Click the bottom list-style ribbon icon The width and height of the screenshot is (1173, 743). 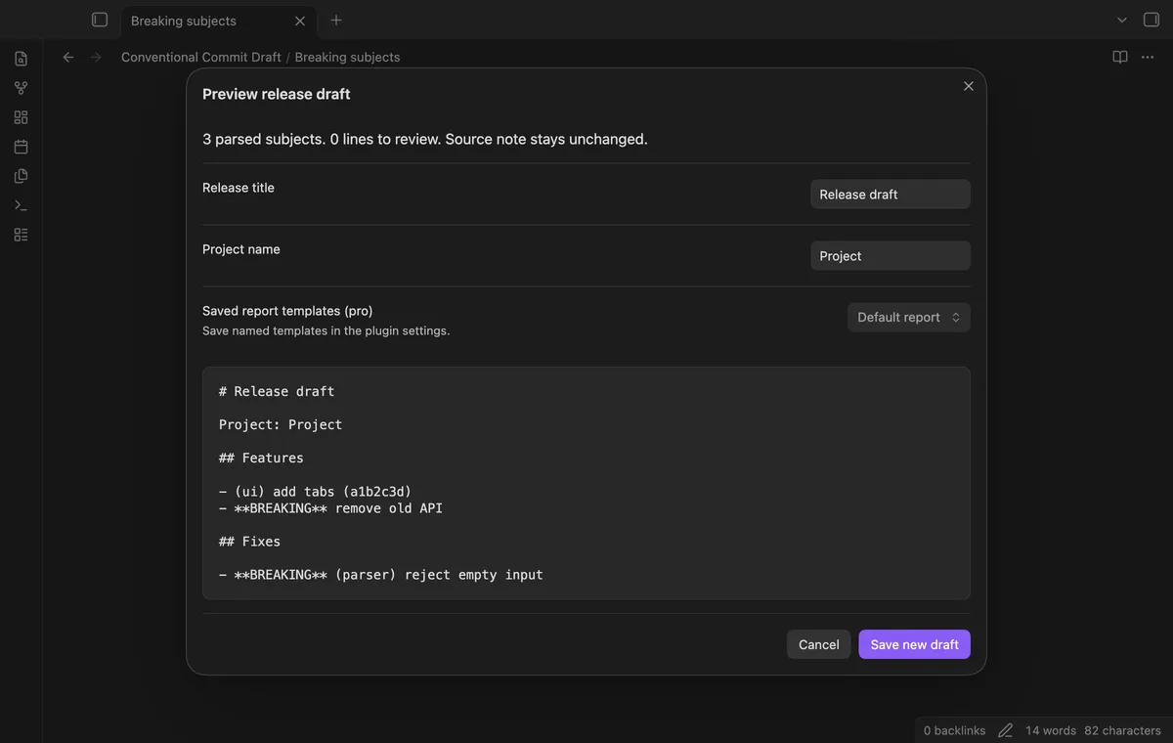click(22, 235)
